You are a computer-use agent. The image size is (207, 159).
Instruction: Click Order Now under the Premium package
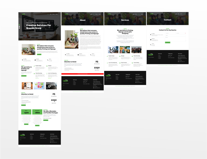37,125
